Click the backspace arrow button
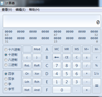102x97 pixels. click(57, 57)
